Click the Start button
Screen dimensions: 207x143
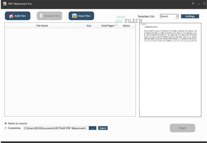[x=182, y=128]
